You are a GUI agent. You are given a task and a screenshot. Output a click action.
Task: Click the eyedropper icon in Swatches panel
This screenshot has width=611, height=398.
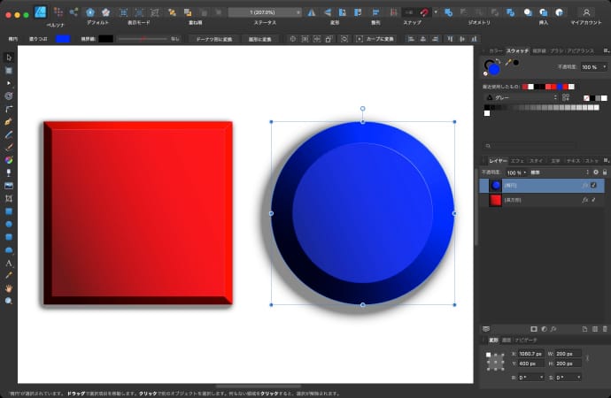[x=507, y=63]
